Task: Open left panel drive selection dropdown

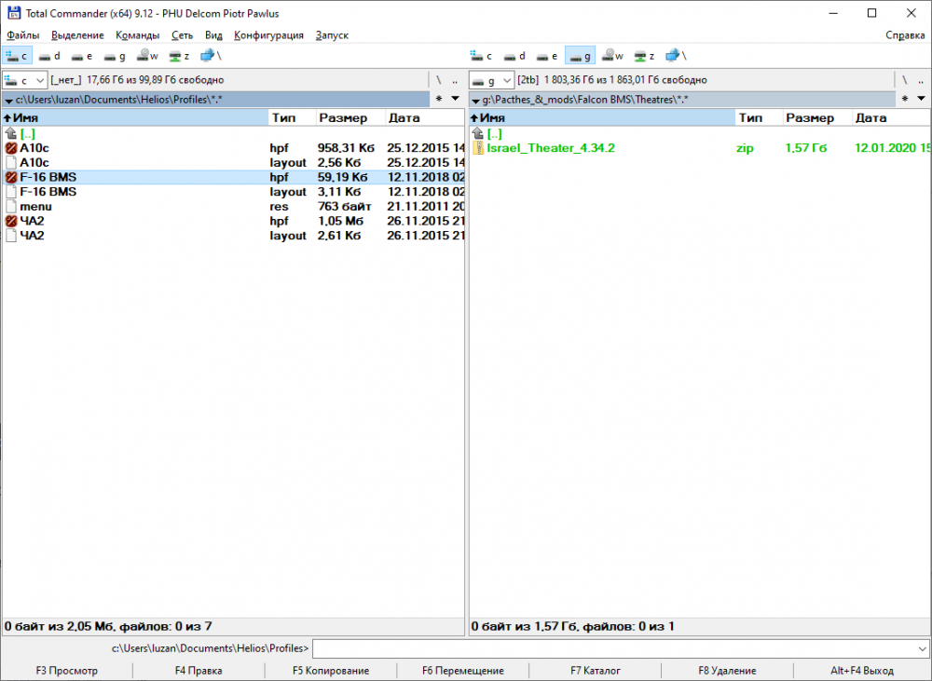Action: pos(25,80)
